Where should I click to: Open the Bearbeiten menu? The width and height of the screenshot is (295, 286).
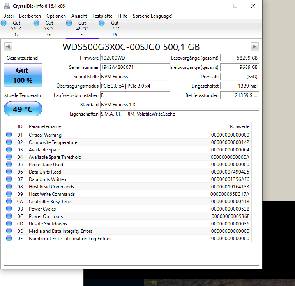(x=30, y=16)
